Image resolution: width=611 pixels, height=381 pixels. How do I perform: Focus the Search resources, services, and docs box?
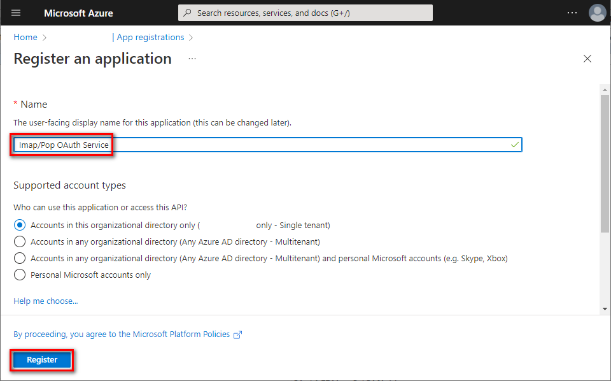[x=305, y=13]
